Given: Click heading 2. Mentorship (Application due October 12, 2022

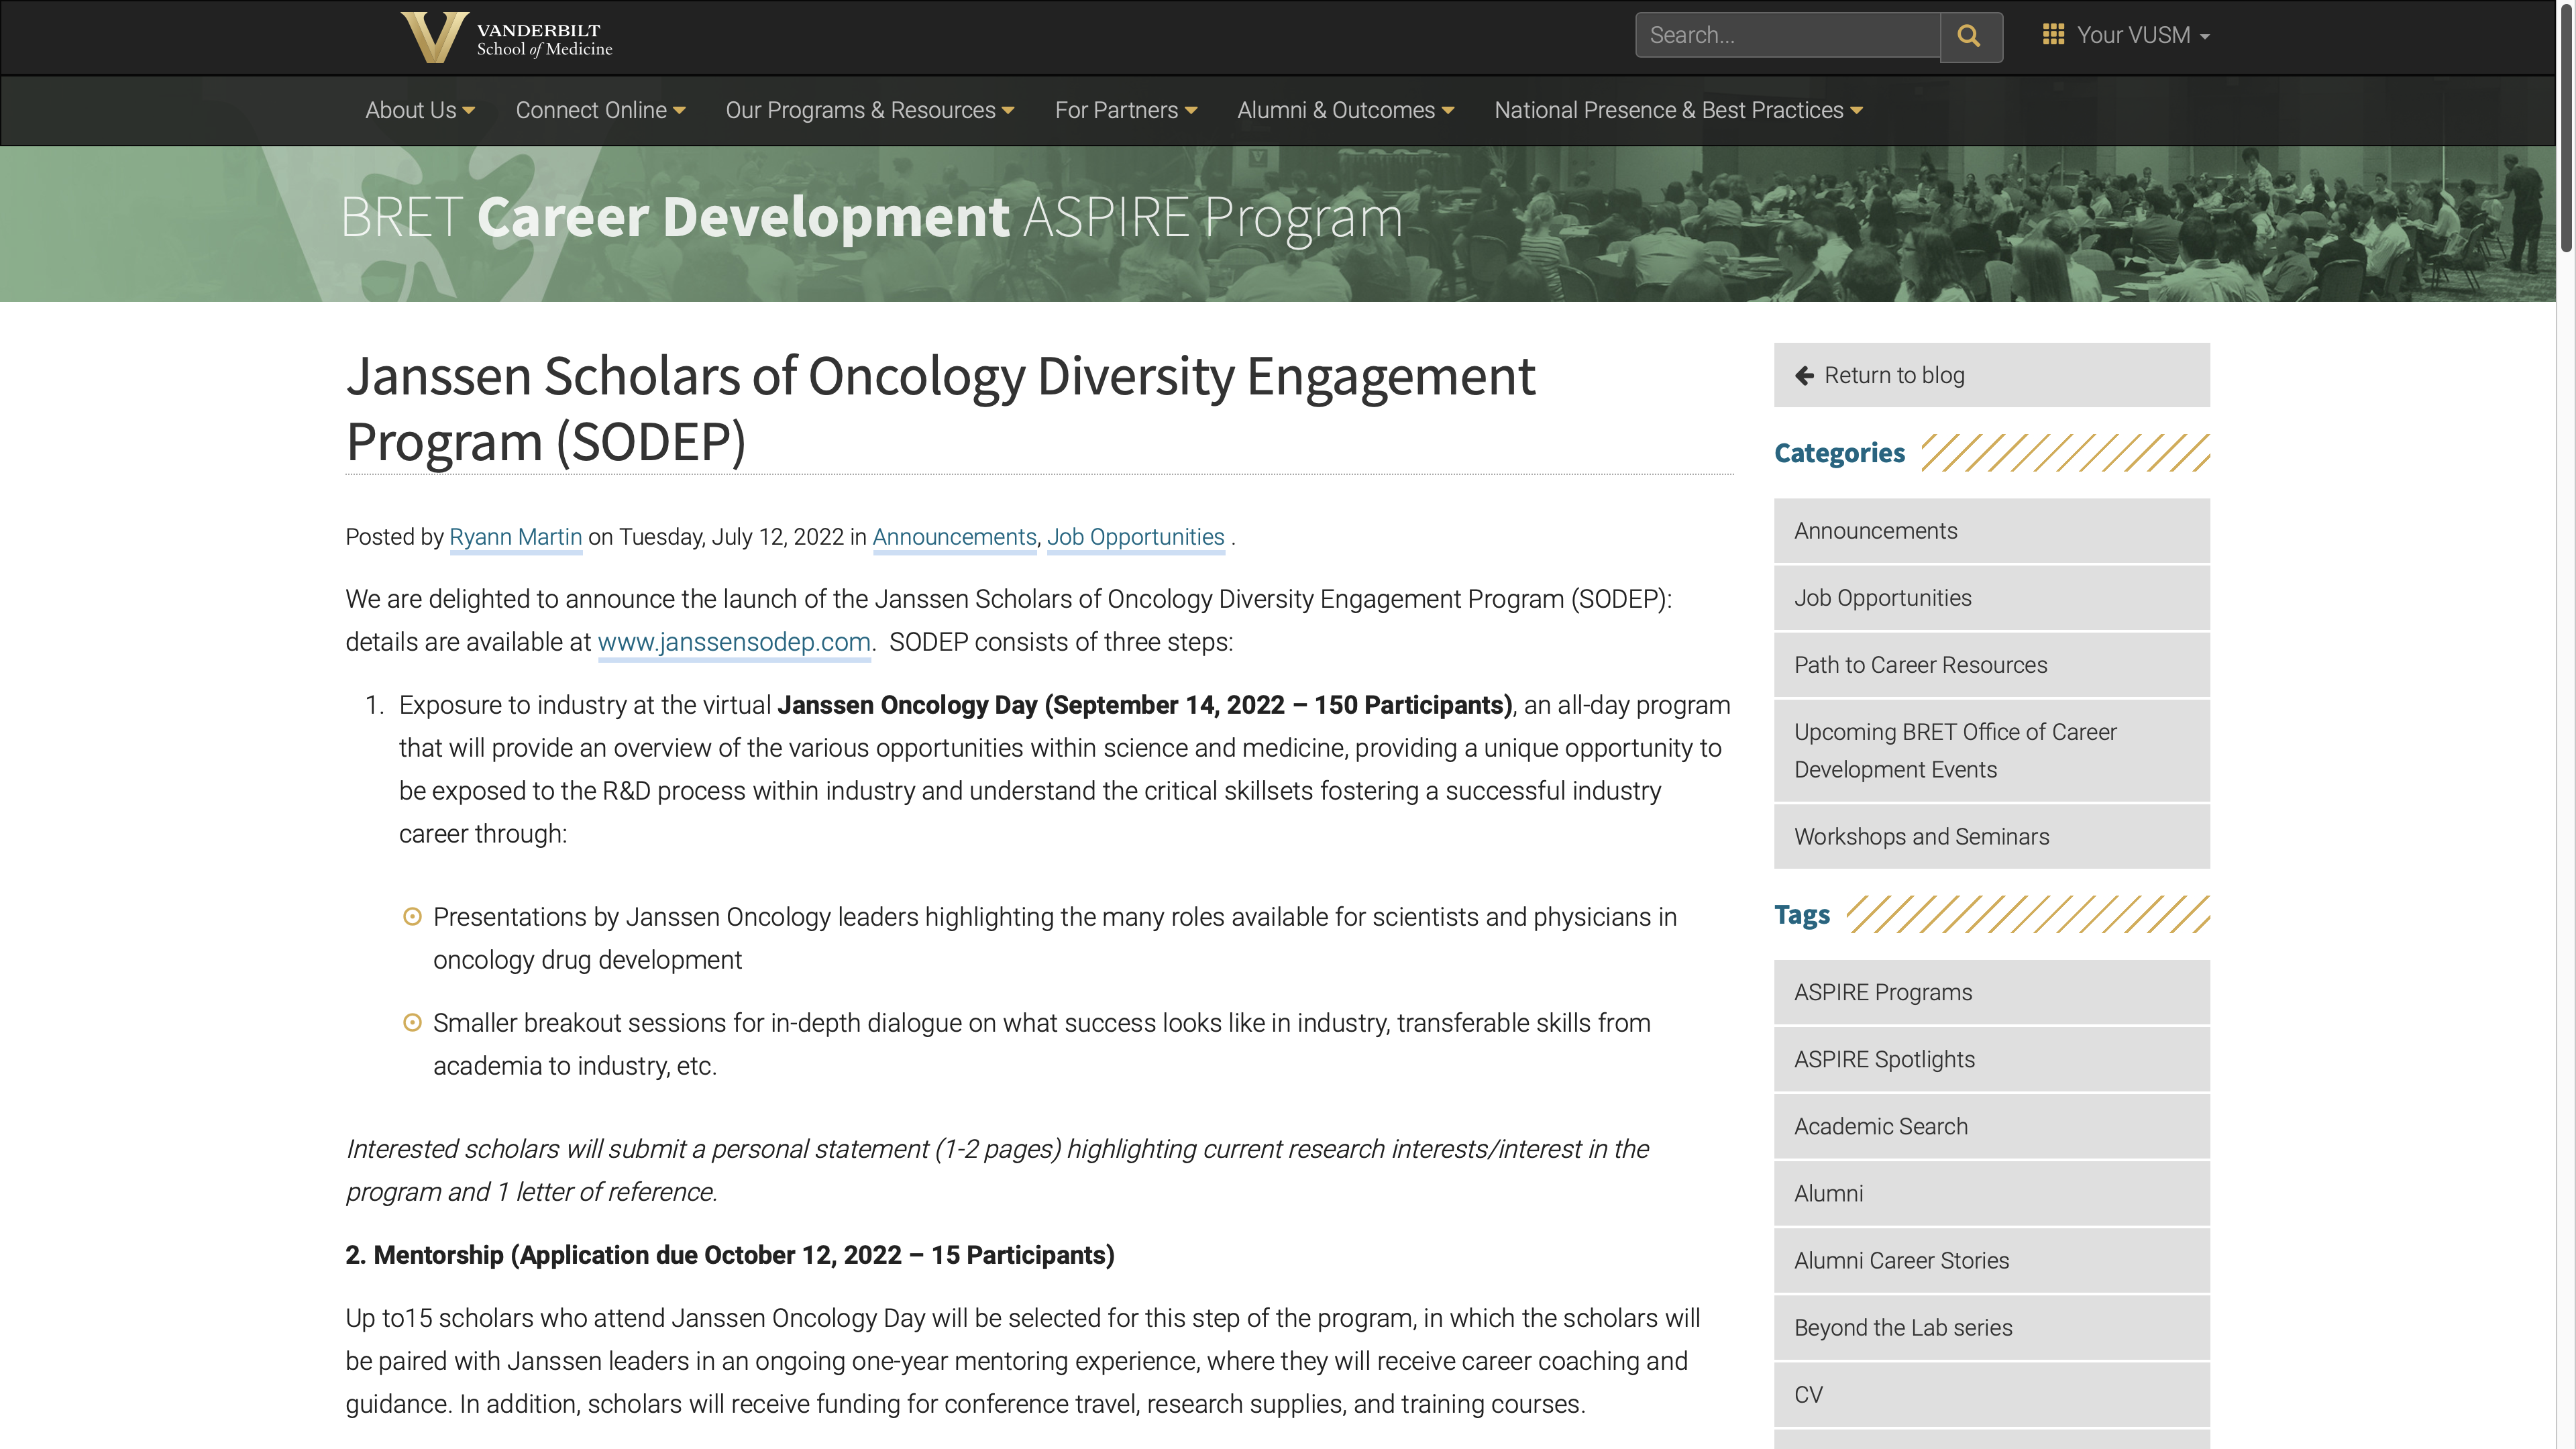Looking at the screenshot, I should [x=730, y=1255].
